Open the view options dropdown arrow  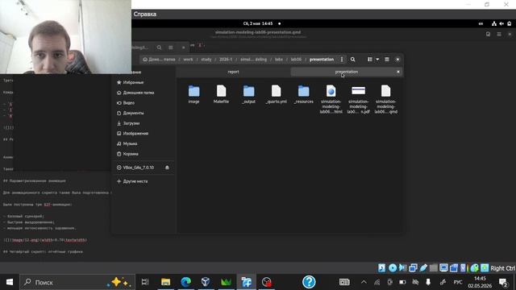tap(377, 60)
